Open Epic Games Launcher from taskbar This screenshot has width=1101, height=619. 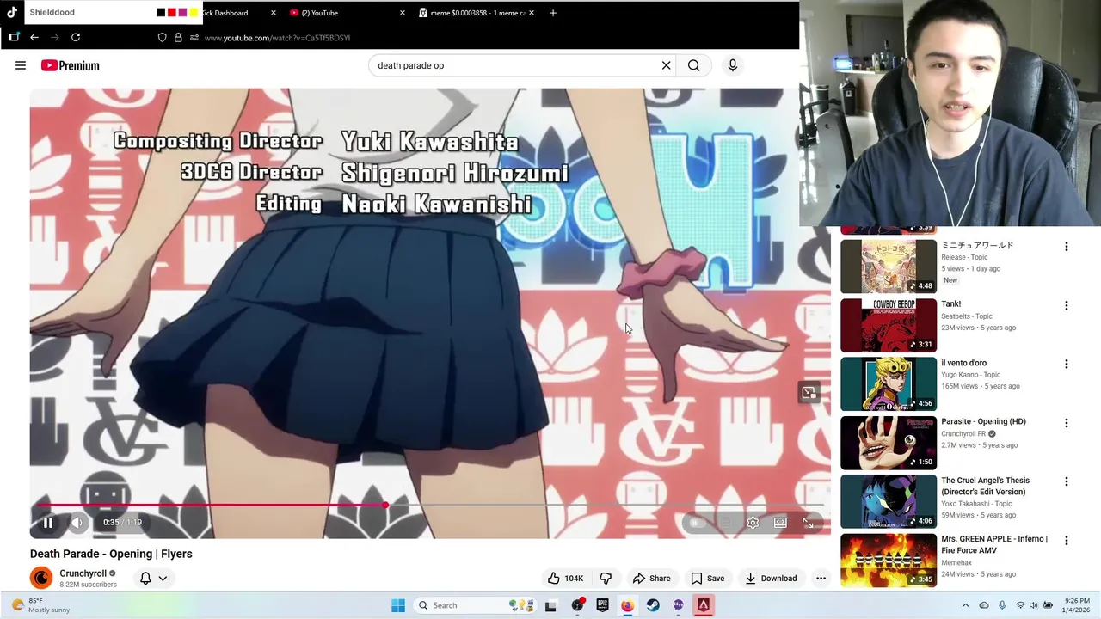tap(602, 605)
